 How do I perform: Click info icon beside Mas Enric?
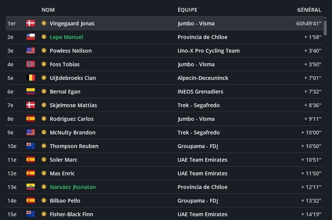(44, 173)
